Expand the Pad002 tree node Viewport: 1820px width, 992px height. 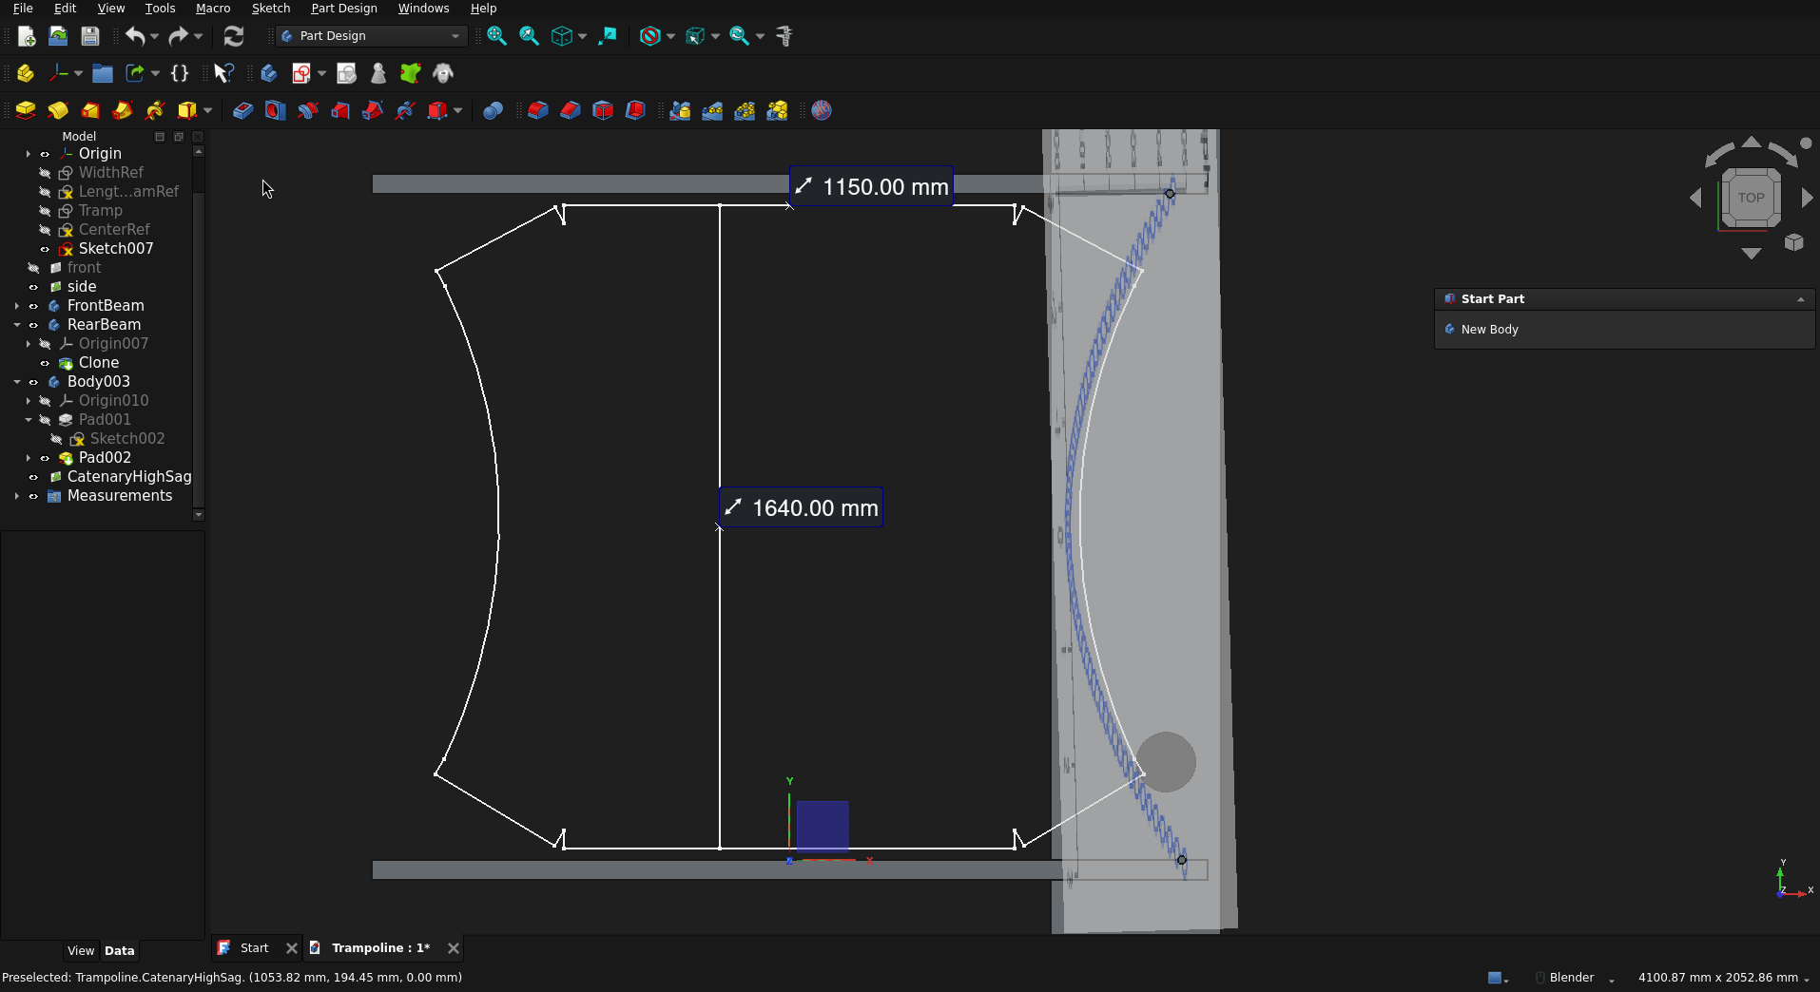[29, 458]
